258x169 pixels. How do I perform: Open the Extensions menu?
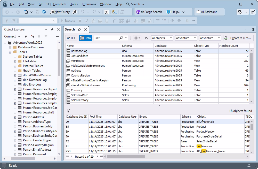coord(89,4)
